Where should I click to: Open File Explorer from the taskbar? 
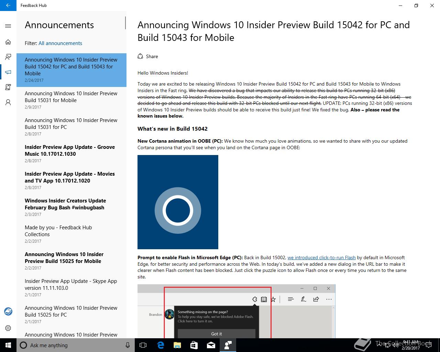(x=177, y=345)
